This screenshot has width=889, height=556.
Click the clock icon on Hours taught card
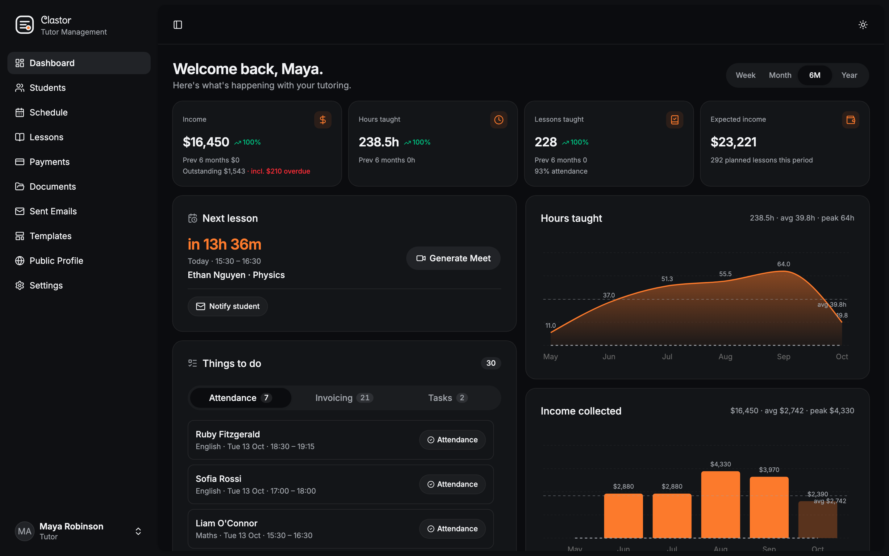tap(499, 120)
